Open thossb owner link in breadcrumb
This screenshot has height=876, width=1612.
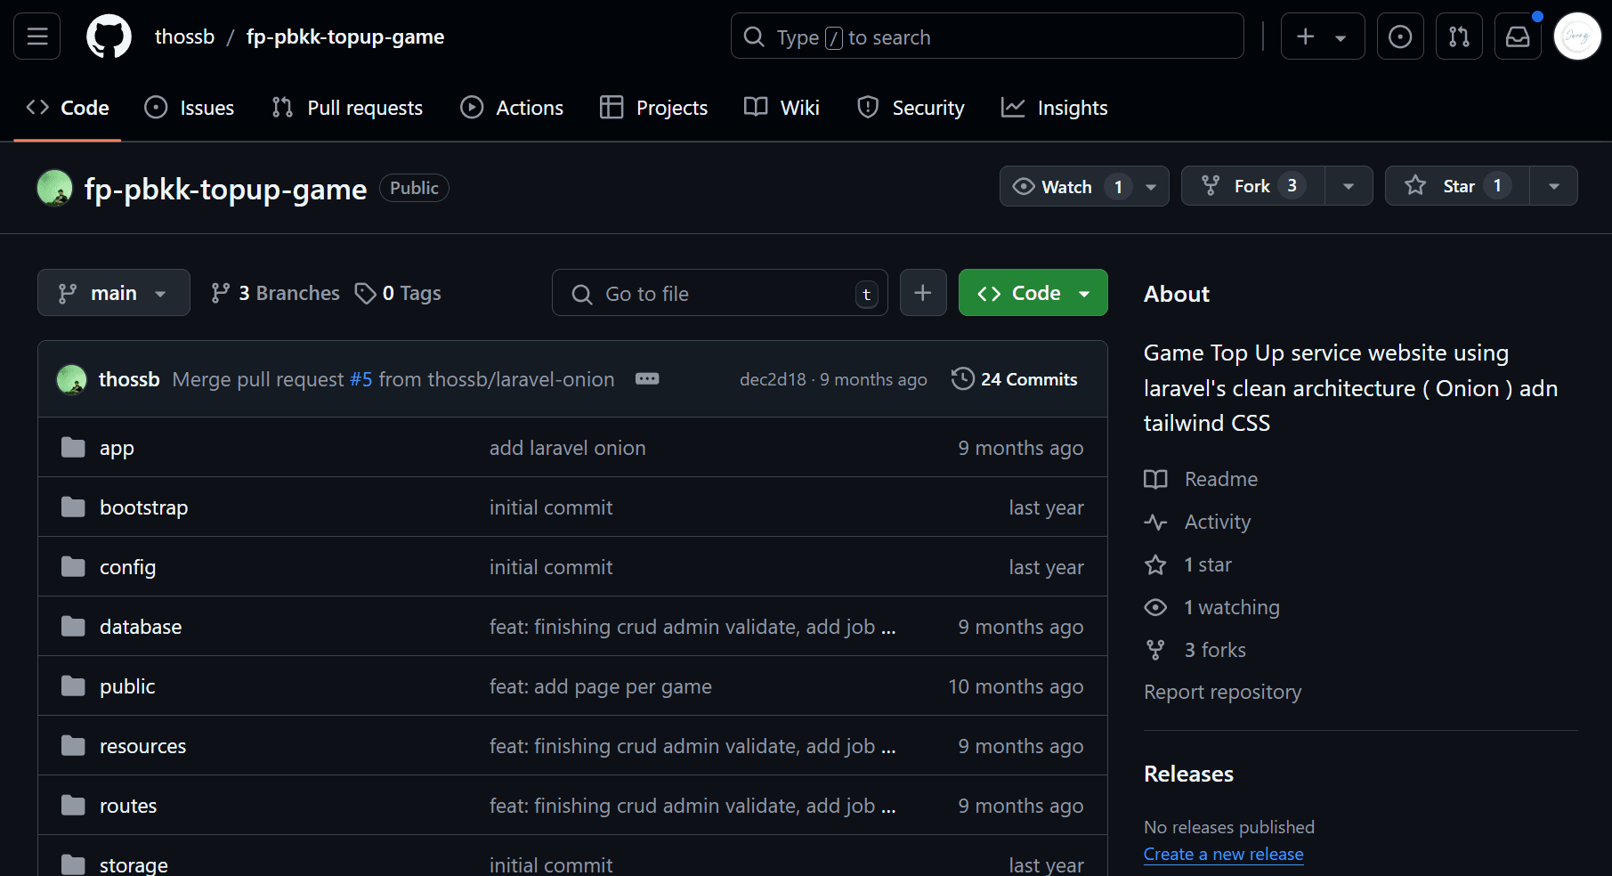click(184, 36)
